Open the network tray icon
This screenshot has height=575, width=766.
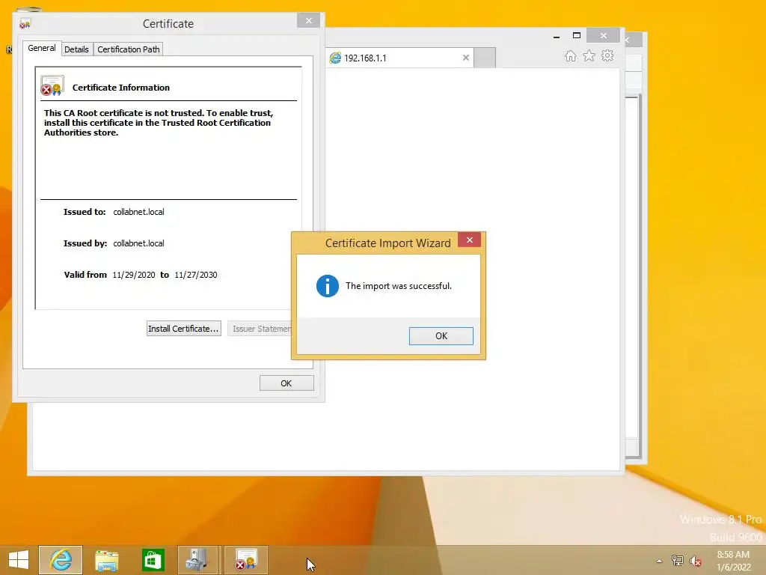click(x=678, y=561)
